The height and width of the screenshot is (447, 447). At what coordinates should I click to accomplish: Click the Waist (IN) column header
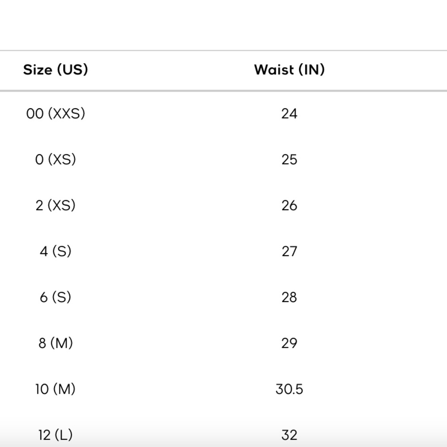tap(289, 70)
